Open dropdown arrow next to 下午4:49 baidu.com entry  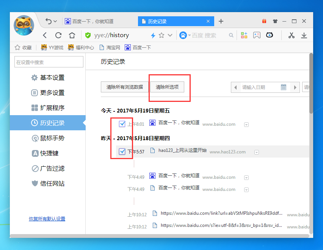coord(246,177)
